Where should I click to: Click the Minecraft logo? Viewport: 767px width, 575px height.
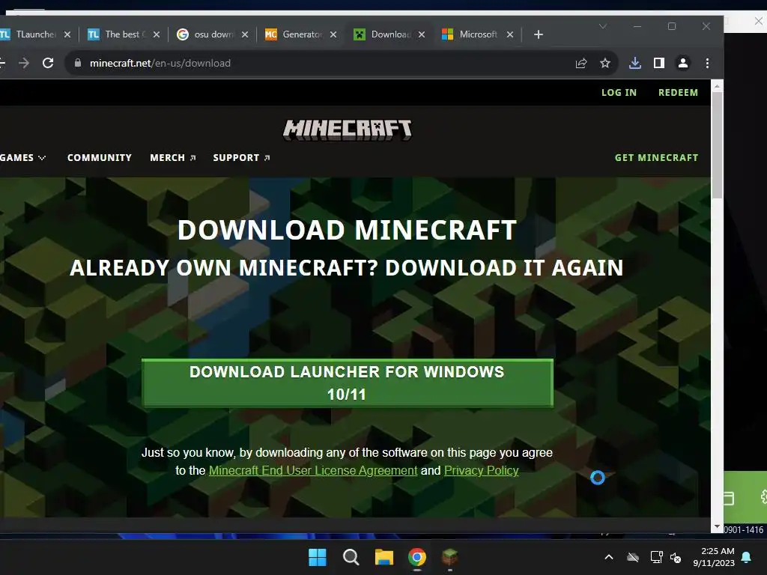pyautogui.click(x=348, y=130)
